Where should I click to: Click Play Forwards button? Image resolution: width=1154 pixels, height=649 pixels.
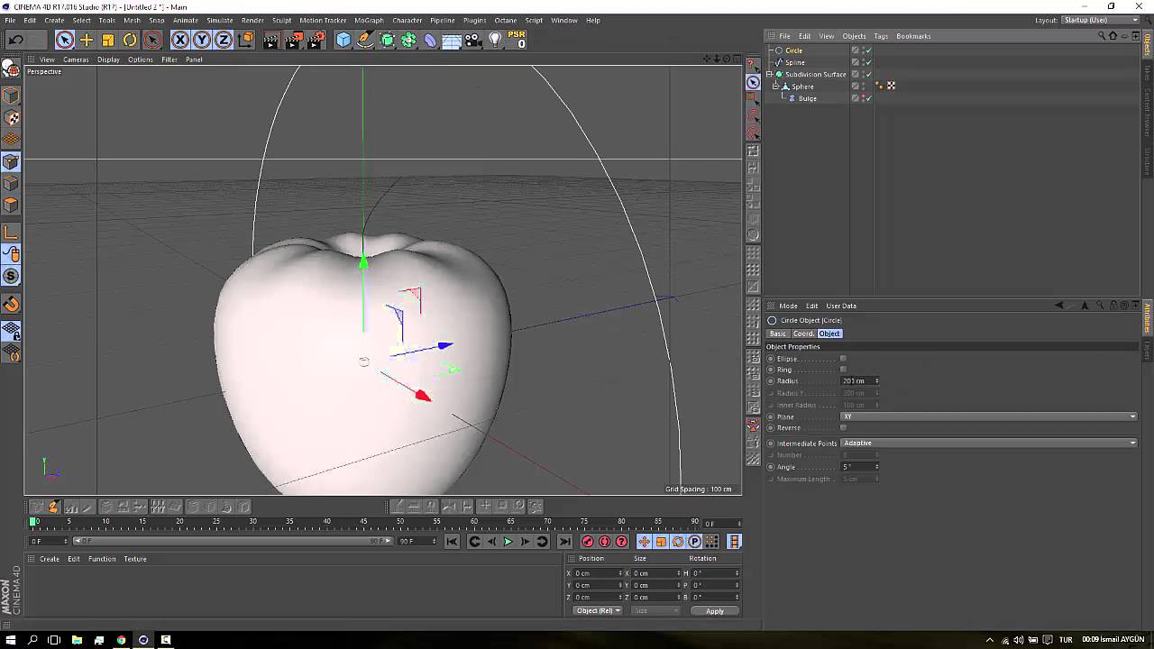(508, 542)
